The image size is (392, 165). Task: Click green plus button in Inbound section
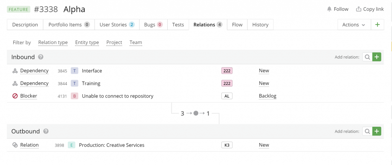point(377,57)
